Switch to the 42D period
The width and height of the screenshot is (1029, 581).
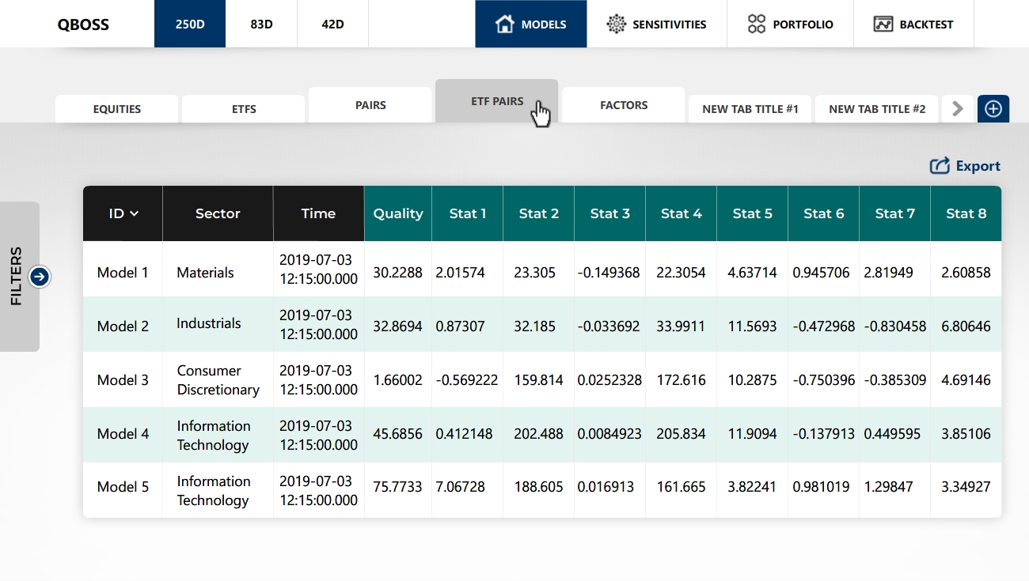coord(332,25)
